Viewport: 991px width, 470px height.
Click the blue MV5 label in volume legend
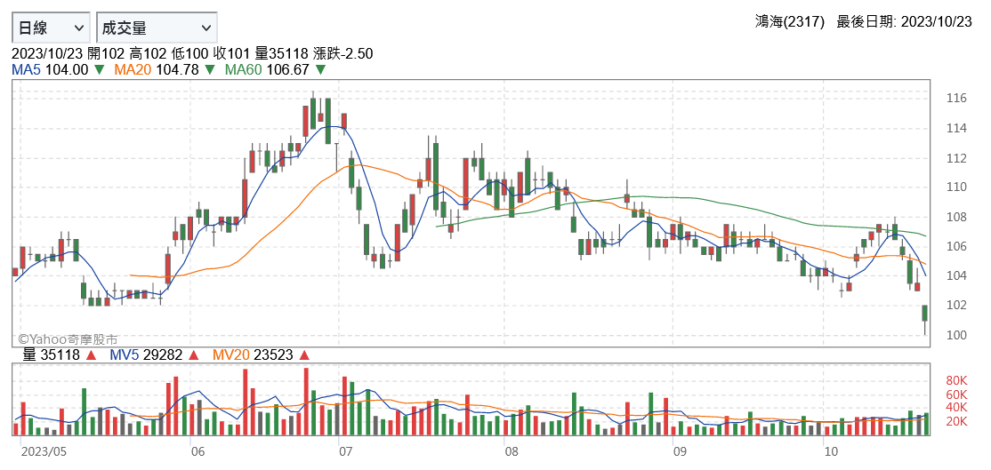[x=125, y=355]
